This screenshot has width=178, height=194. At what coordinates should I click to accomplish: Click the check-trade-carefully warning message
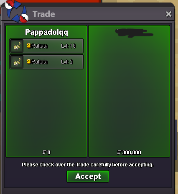tap(88, 165)
